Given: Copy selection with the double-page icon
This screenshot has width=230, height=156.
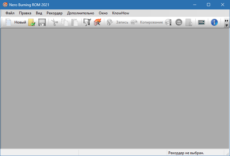Looking at the screenshot, I should 65,22.
